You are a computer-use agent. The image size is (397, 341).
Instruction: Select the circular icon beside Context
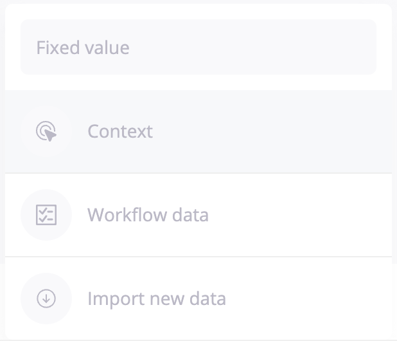(46, 131)
